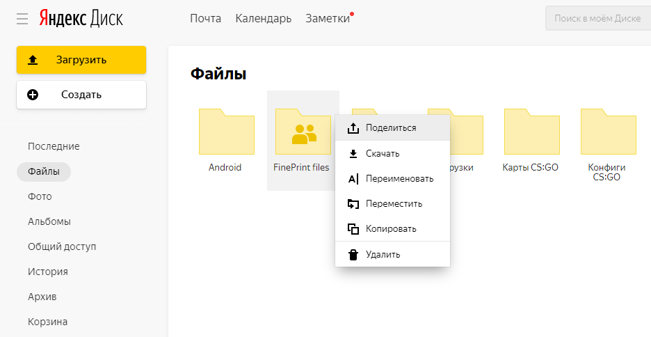
Task: Focus the Поиск в моём Диске field
Action: [x=598, y=18]
